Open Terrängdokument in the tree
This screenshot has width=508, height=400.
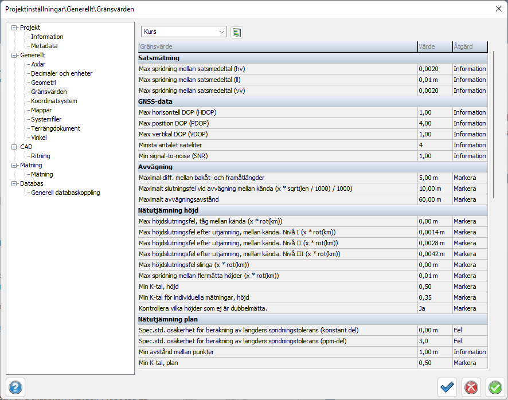coord(56,128)
